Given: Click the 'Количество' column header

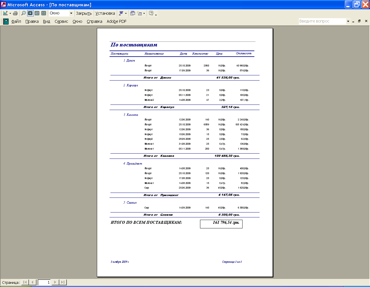Looking at the screenshot, I should pos(200,54).
